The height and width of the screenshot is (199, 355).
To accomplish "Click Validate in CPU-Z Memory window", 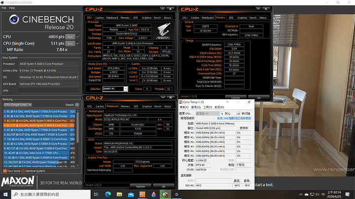I will tap(236, 98).
